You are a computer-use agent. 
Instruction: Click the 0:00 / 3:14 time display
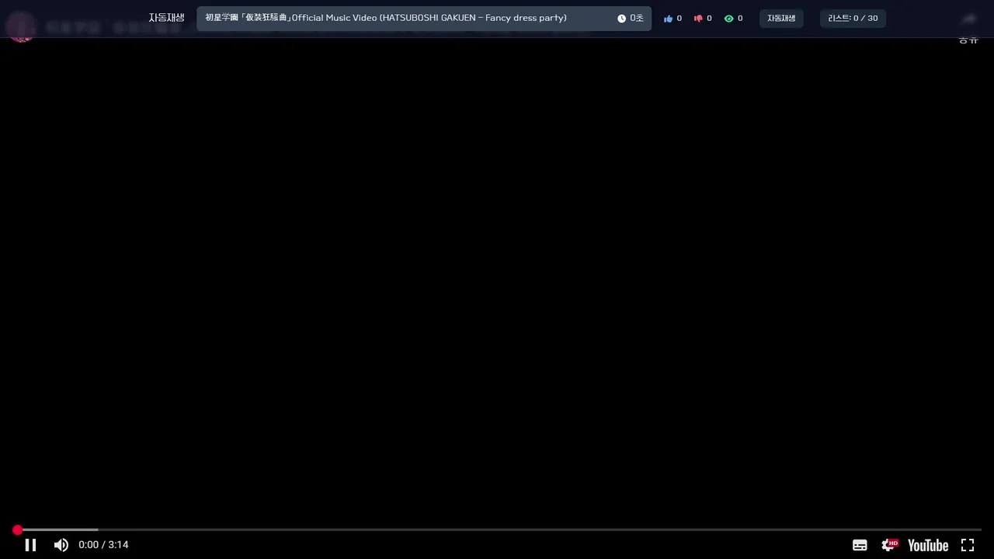point(103,545)
